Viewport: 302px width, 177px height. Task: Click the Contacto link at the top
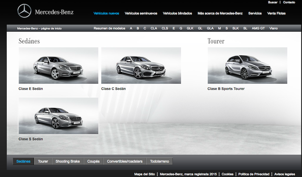[289, 2]
